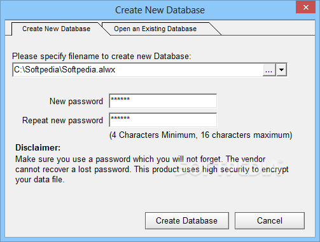Click the Create New Database title bar text

pyautogui.click(x=160, y=10)
